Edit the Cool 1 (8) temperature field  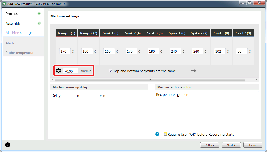[x=220, y=51]
